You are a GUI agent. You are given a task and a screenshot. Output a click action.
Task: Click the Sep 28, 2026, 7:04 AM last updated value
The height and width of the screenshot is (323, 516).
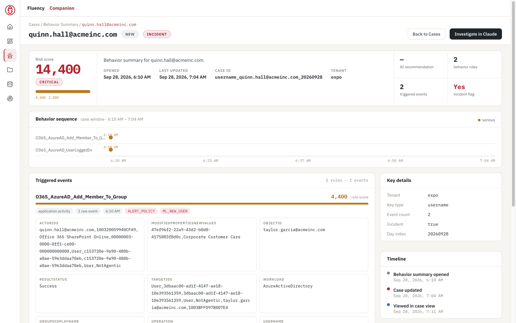click(x=183, y=77)
